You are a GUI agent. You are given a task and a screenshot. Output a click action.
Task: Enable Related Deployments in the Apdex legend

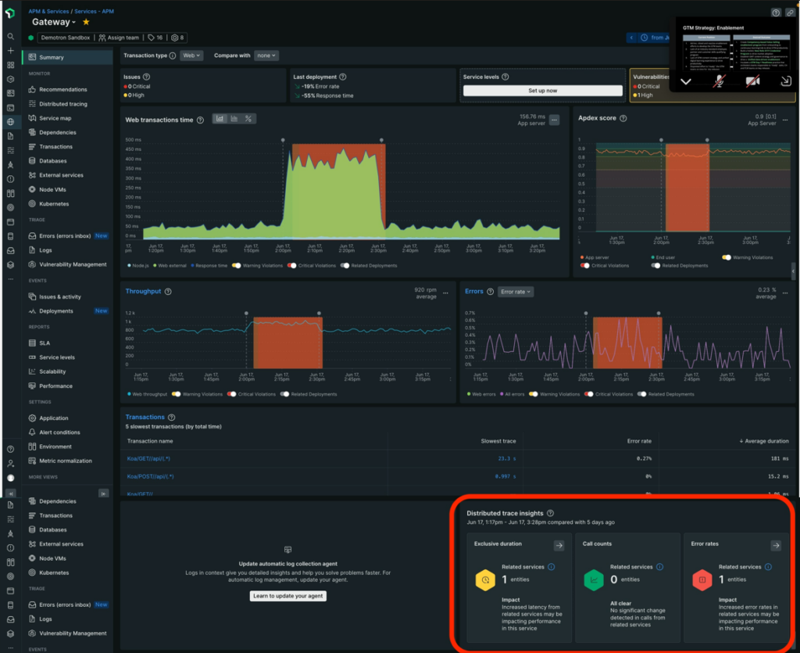[x=655, y=264]
